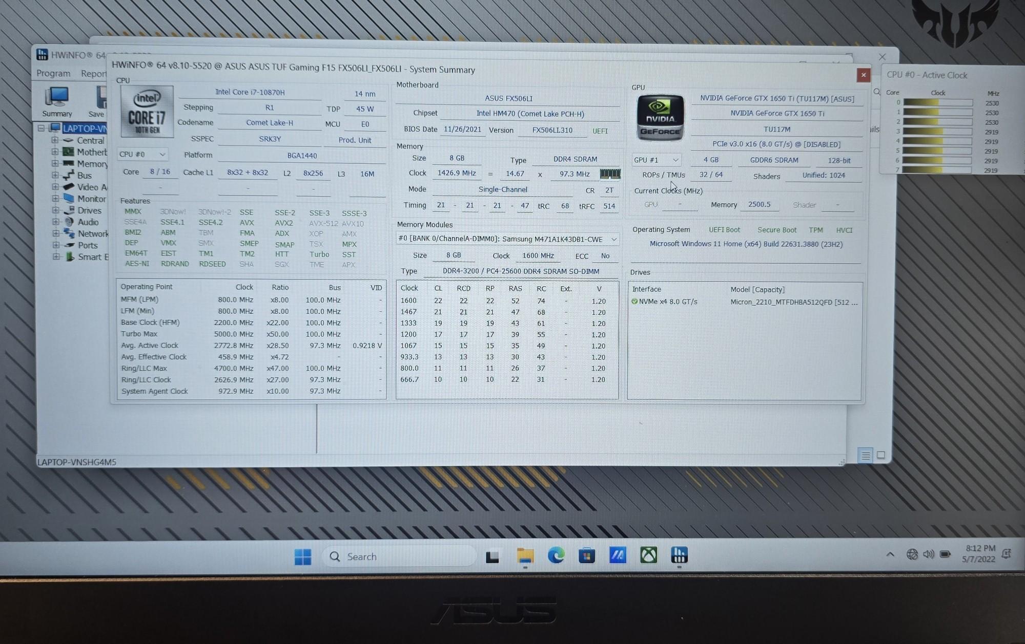This screenshot has width=1025, height=644.
Task: Select the Smart Battery tree icon
Action: pyautogui.click(x=70, y=256)
